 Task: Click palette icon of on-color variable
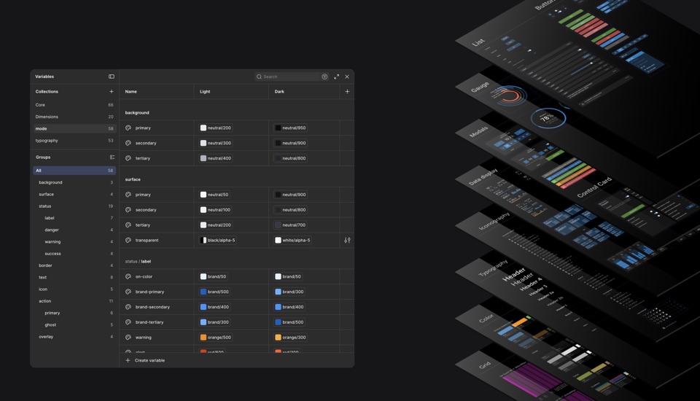tap(128, 276)
